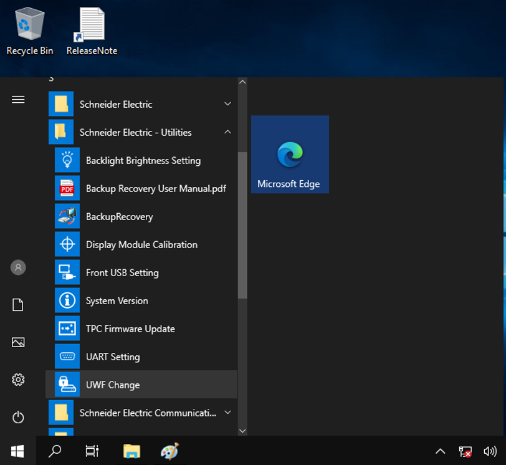This screenshot has width=506, height=465.
Task: Open the Backup Recovery User Manual PDF icon
Action: click(x=67, y=188)
